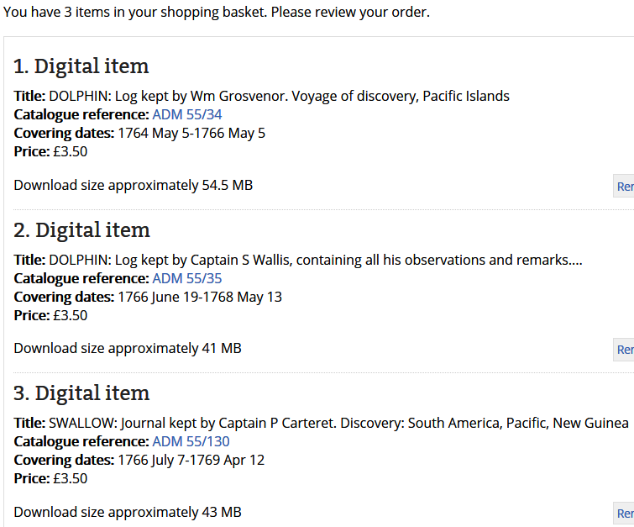Click the basket summary "You have 3 items" text
This screenshot has height=527, width=634.
(217, 13)
